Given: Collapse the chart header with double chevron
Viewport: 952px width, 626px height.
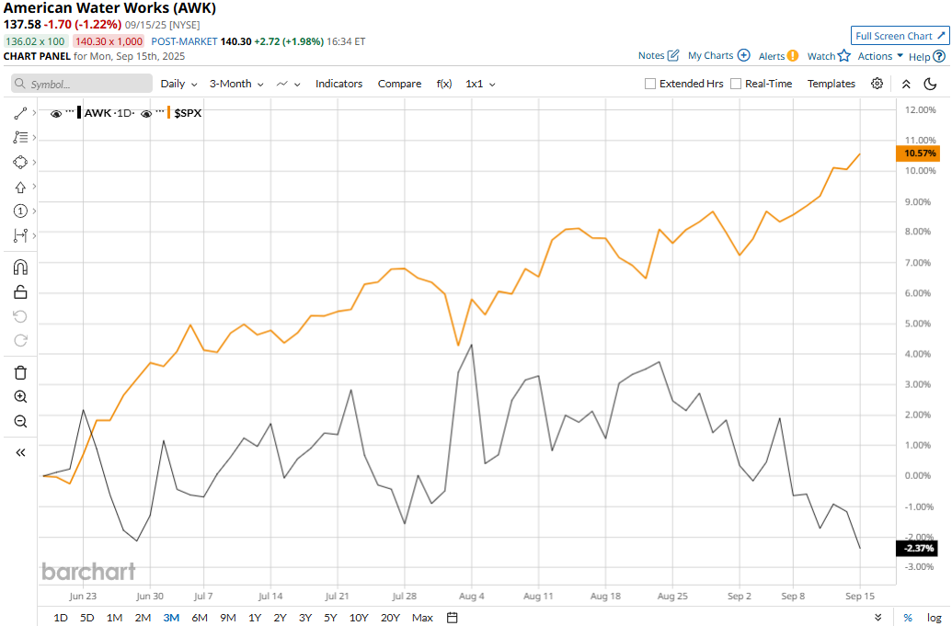Looking at the screenshot, I should (906, 84).
